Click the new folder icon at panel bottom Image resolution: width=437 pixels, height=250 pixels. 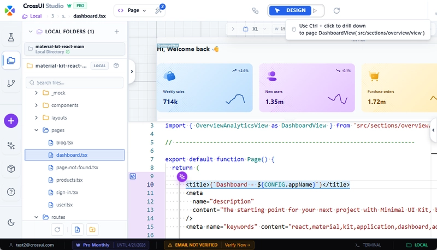coord(92,230)
